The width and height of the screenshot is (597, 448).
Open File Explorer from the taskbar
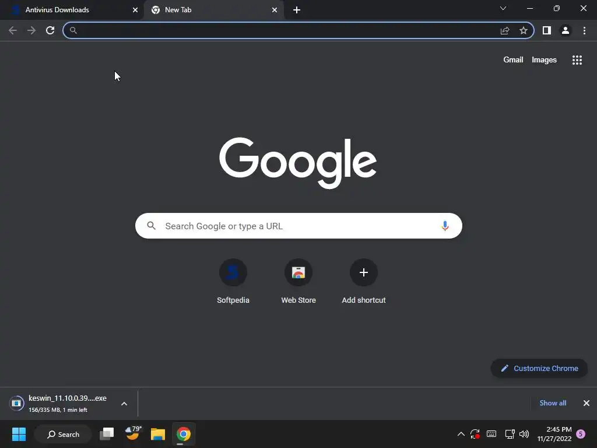click(x=157, y=434)
